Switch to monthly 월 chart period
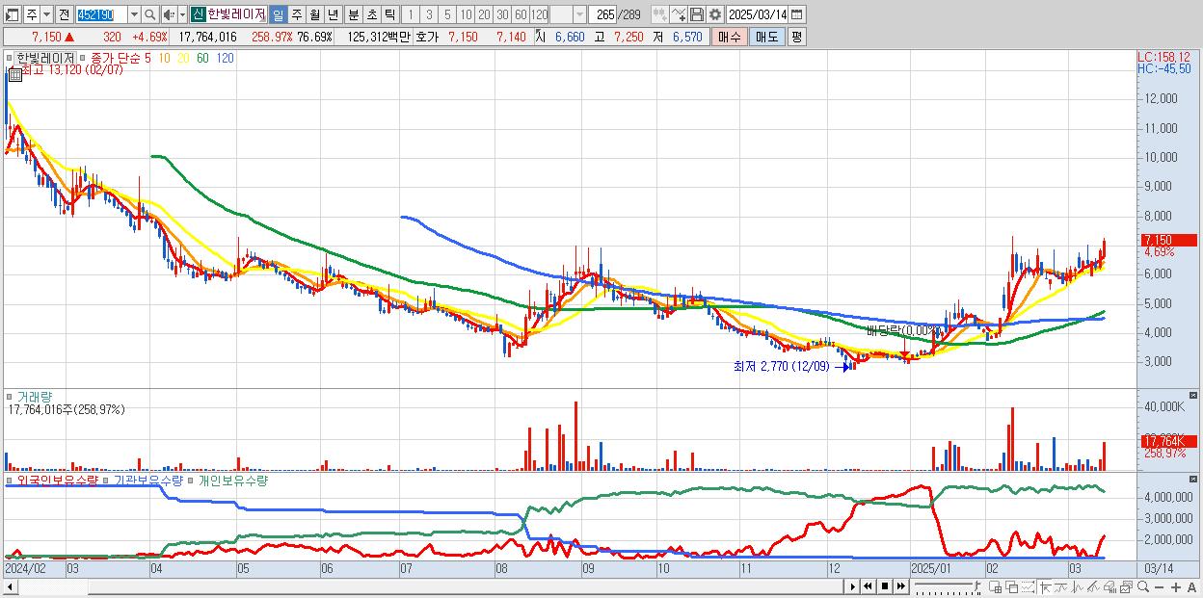The width and height of the screenshot is (1203, 598). point(314,14)
